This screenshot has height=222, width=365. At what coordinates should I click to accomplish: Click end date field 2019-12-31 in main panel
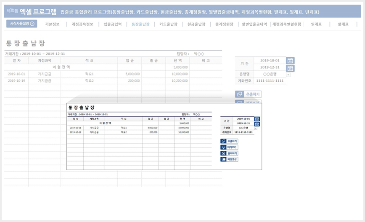(270, 67)
